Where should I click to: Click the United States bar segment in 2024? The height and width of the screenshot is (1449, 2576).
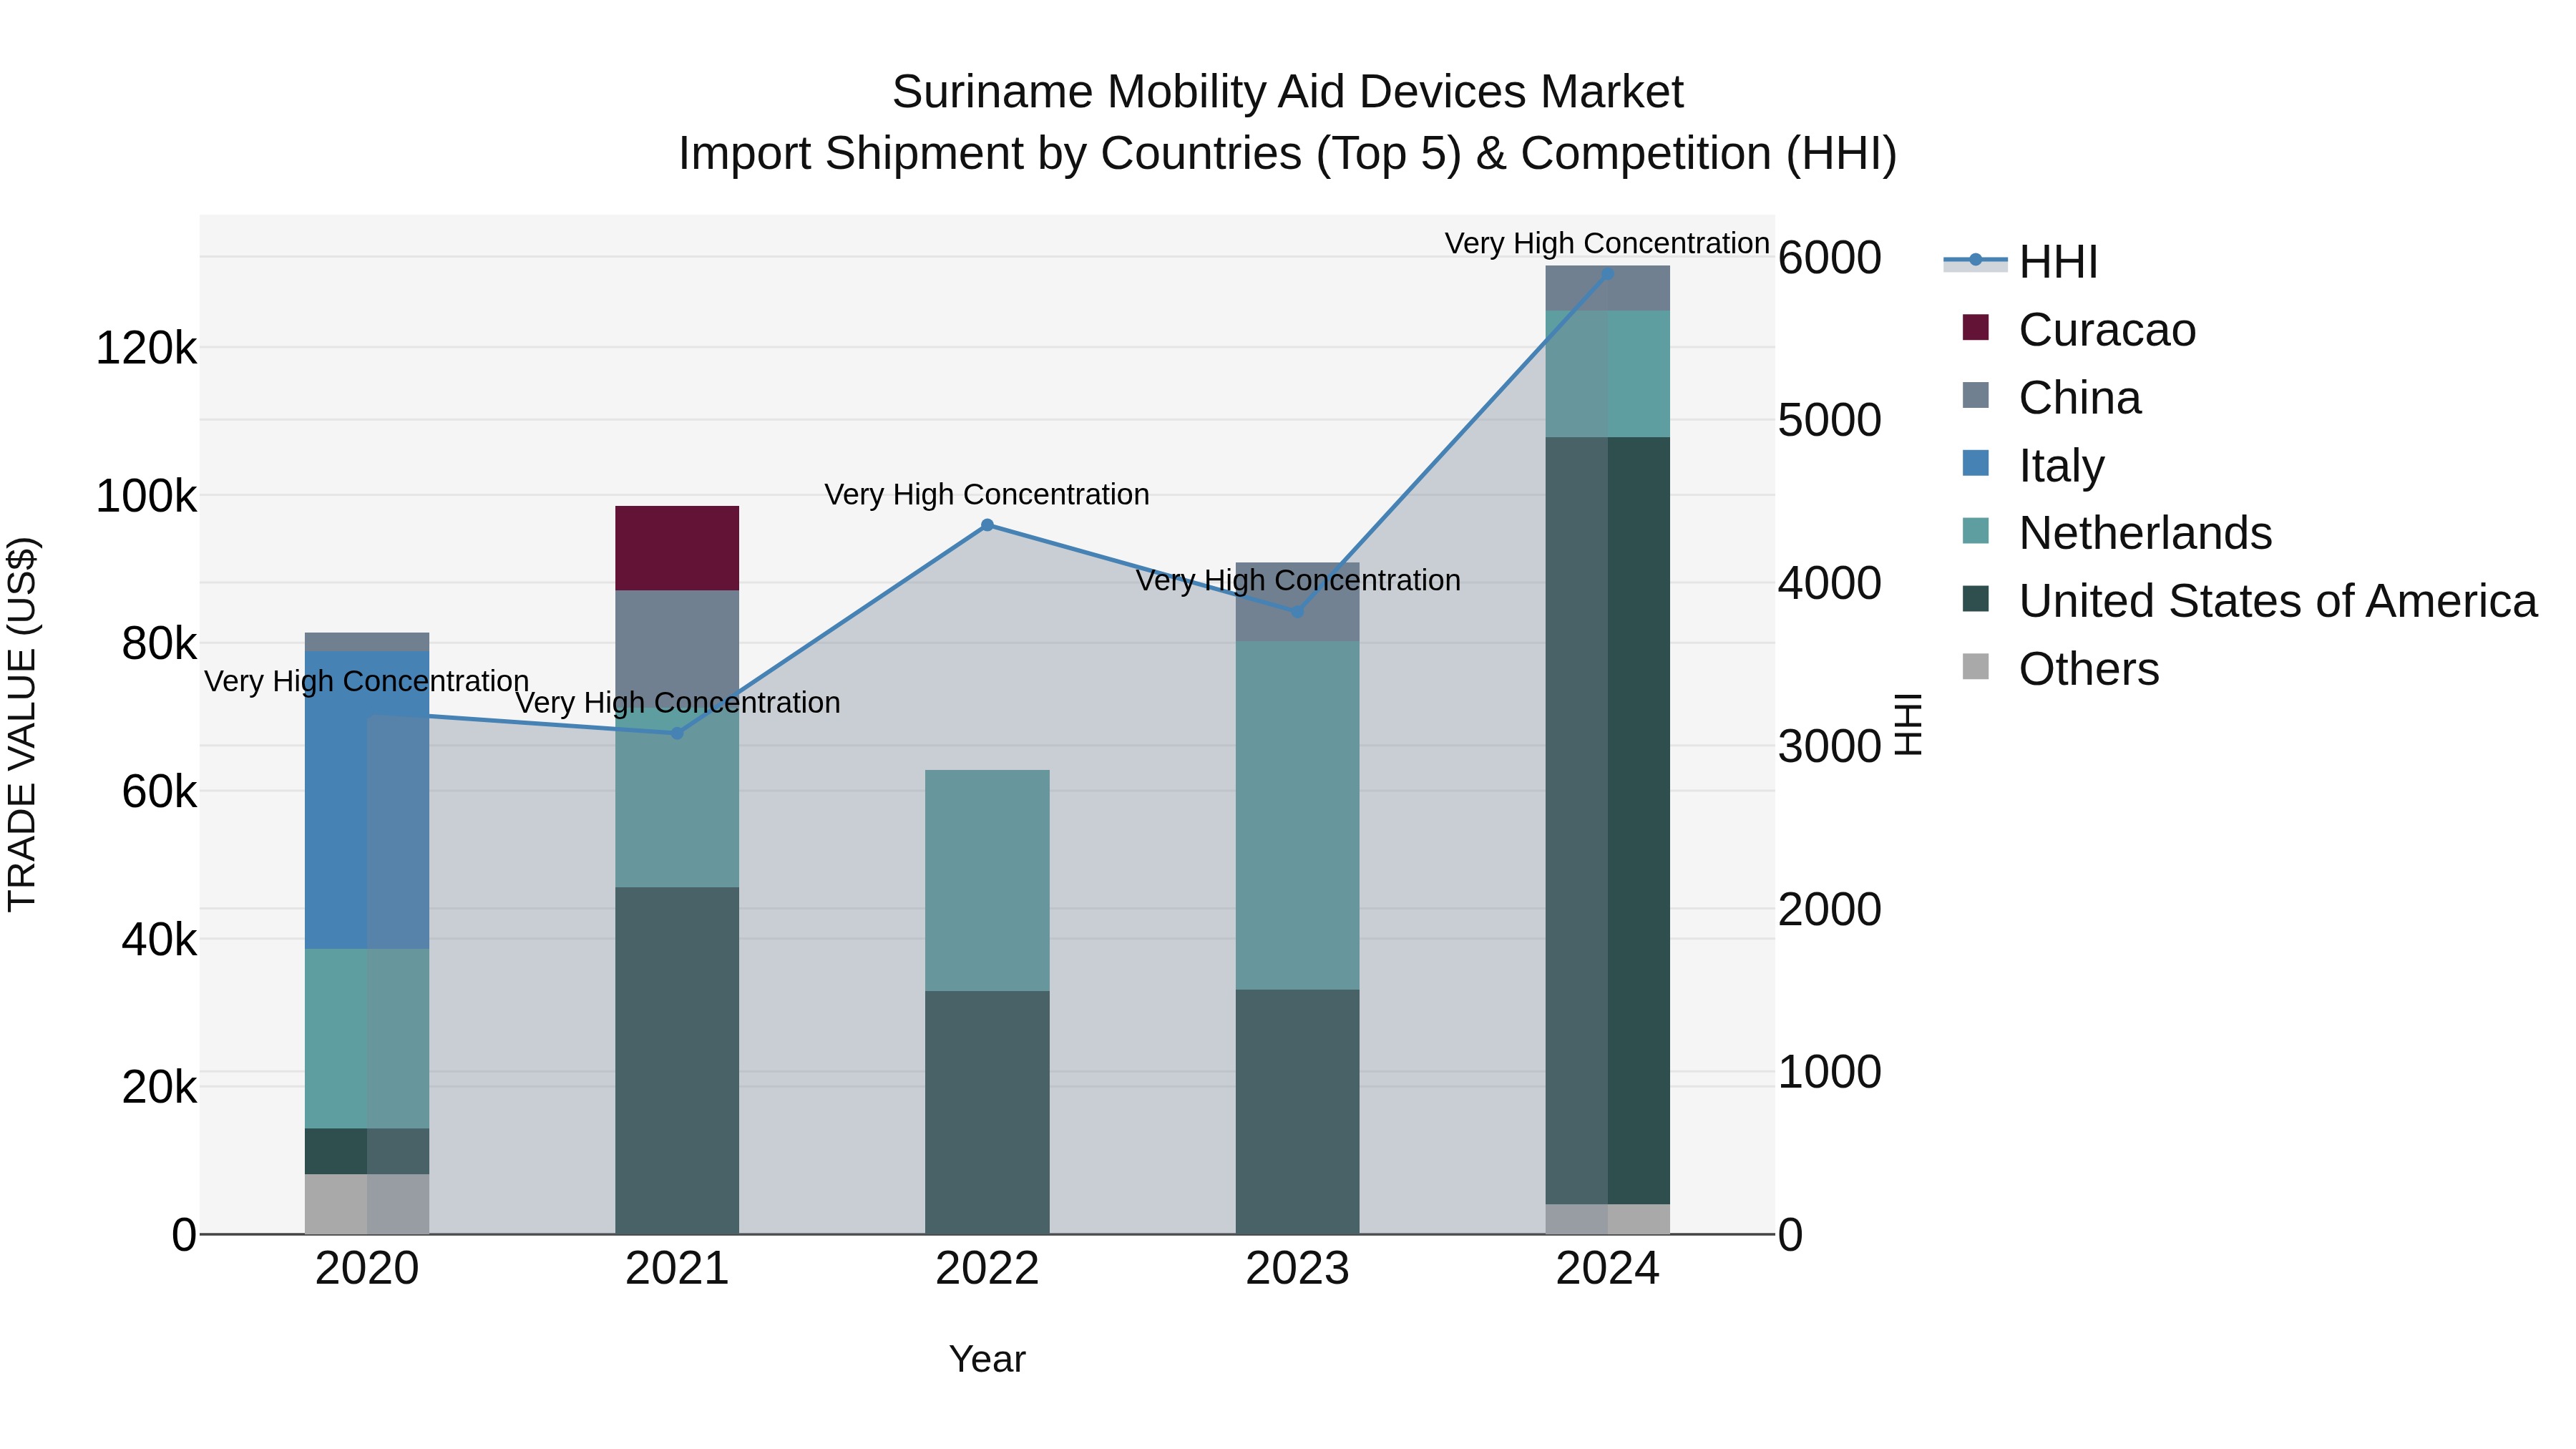1608,820
